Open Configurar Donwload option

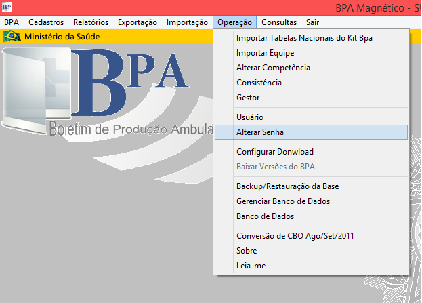[x=274, y=152]
